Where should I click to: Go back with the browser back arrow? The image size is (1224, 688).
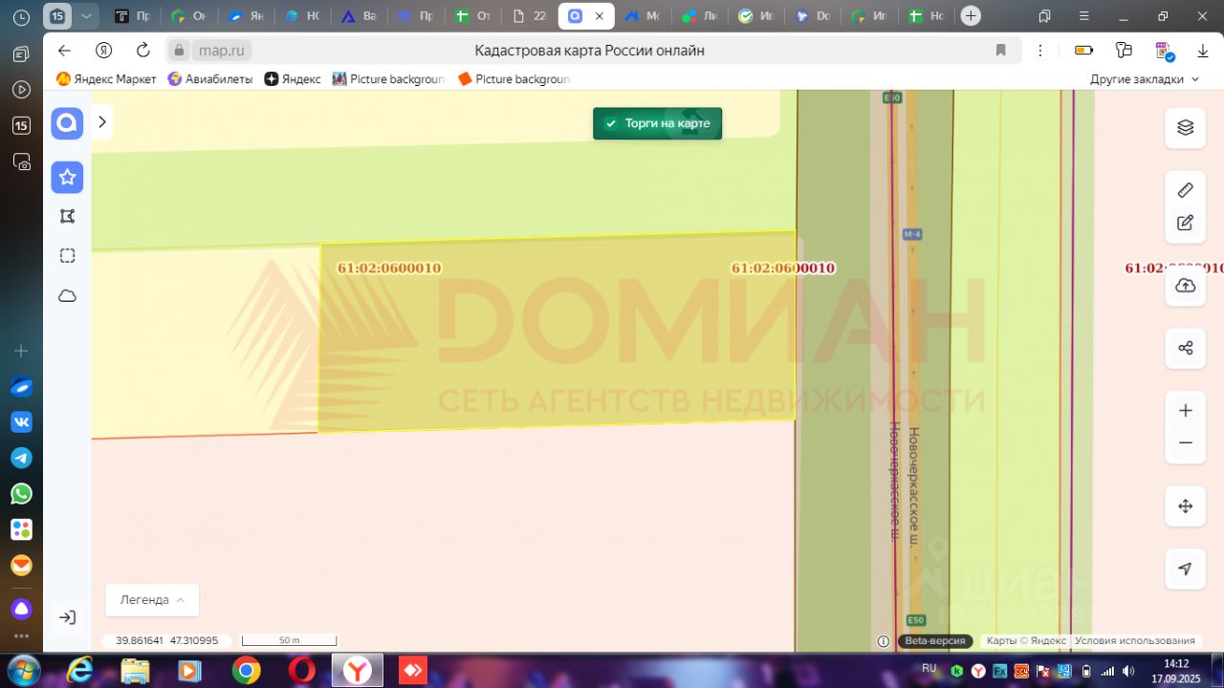click(x=64, y=51)
